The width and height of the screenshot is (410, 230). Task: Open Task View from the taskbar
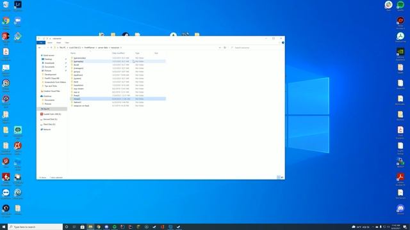(74, 227)
